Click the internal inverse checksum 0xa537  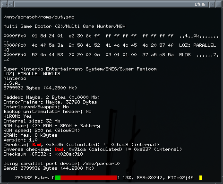(x=142, y=149)
